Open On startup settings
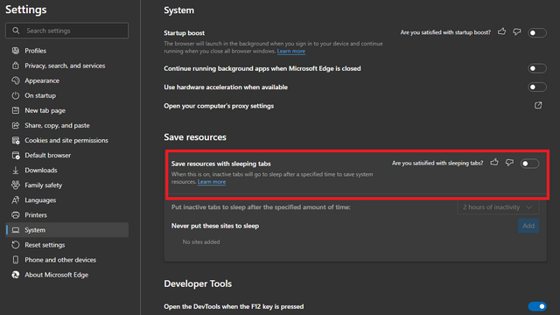Screen dimensions: 560x315 (67, 95)
